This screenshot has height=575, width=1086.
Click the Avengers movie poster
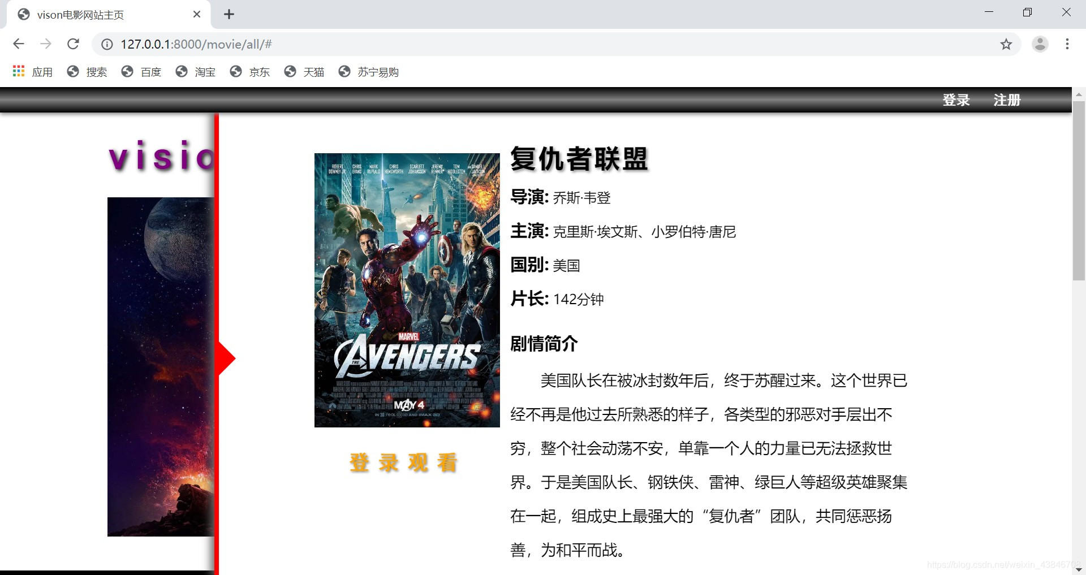(407, 290)
